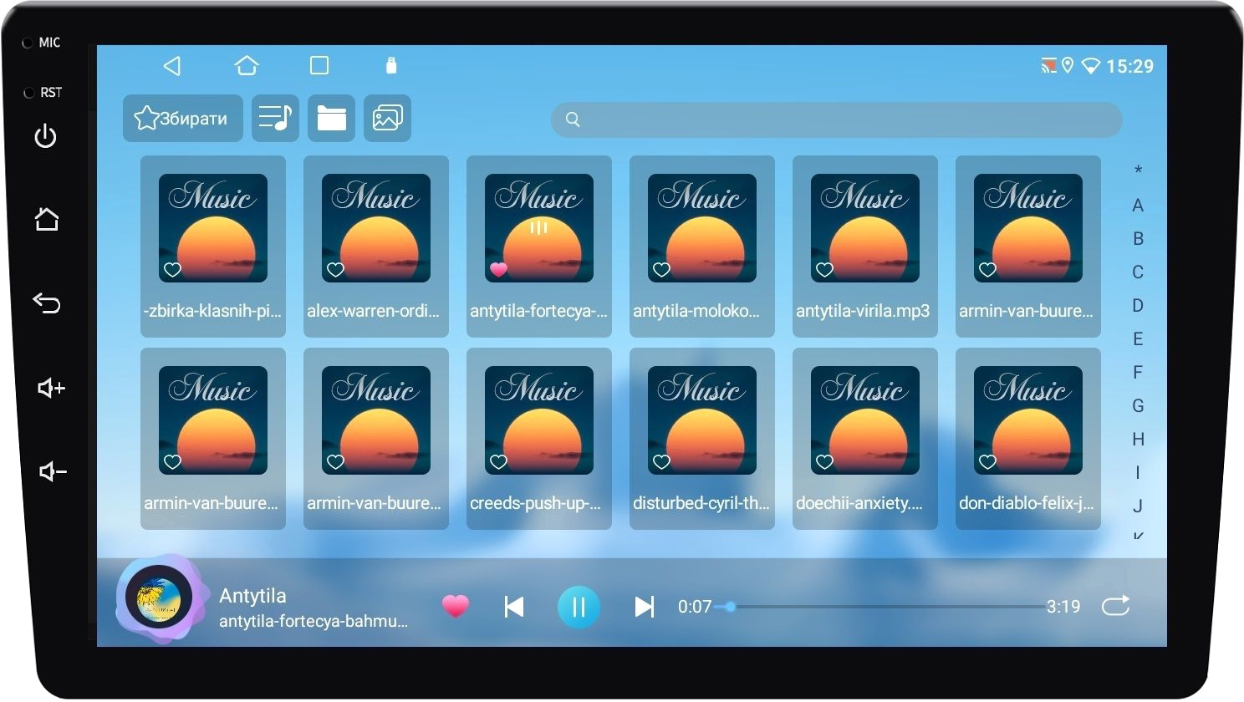
Task: Open the playlist view icon
Action: click(275, 118)
